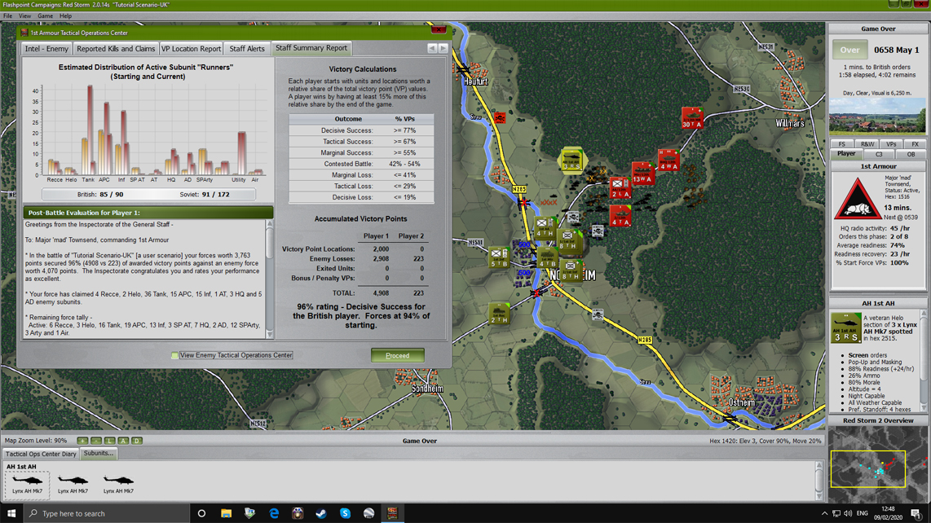The height and width of the screenshot is (523, 931).
Task: Click the D map display button
Action: tap(137, 441)
